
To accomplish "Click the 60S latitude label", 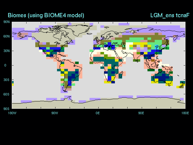I will 6,94.
